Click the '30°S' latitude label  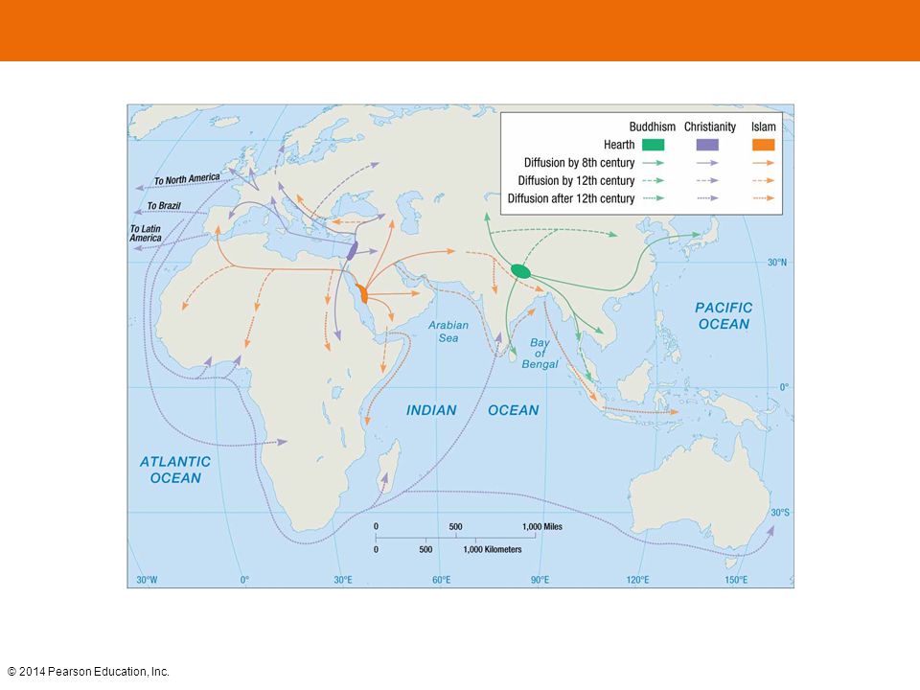coord(780,513)
